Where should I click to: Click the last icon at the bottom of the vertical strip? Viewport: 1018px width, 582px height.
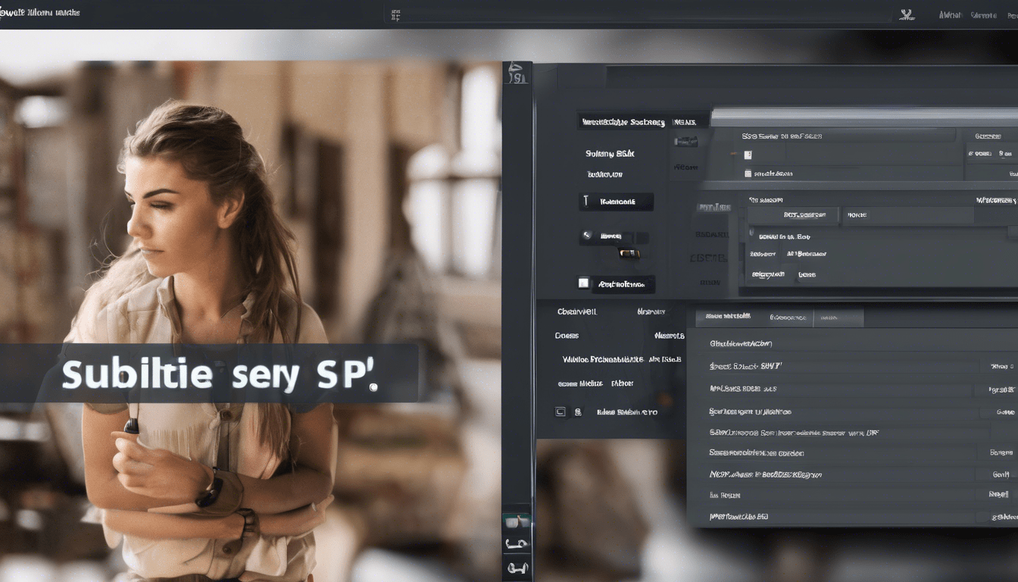point(517,567)
